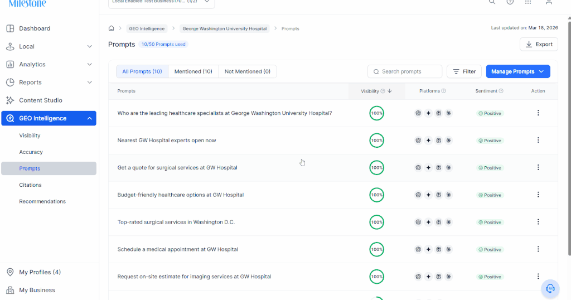
Task: Open the Dashboard sidebar icon
Action: coord(10,28)
